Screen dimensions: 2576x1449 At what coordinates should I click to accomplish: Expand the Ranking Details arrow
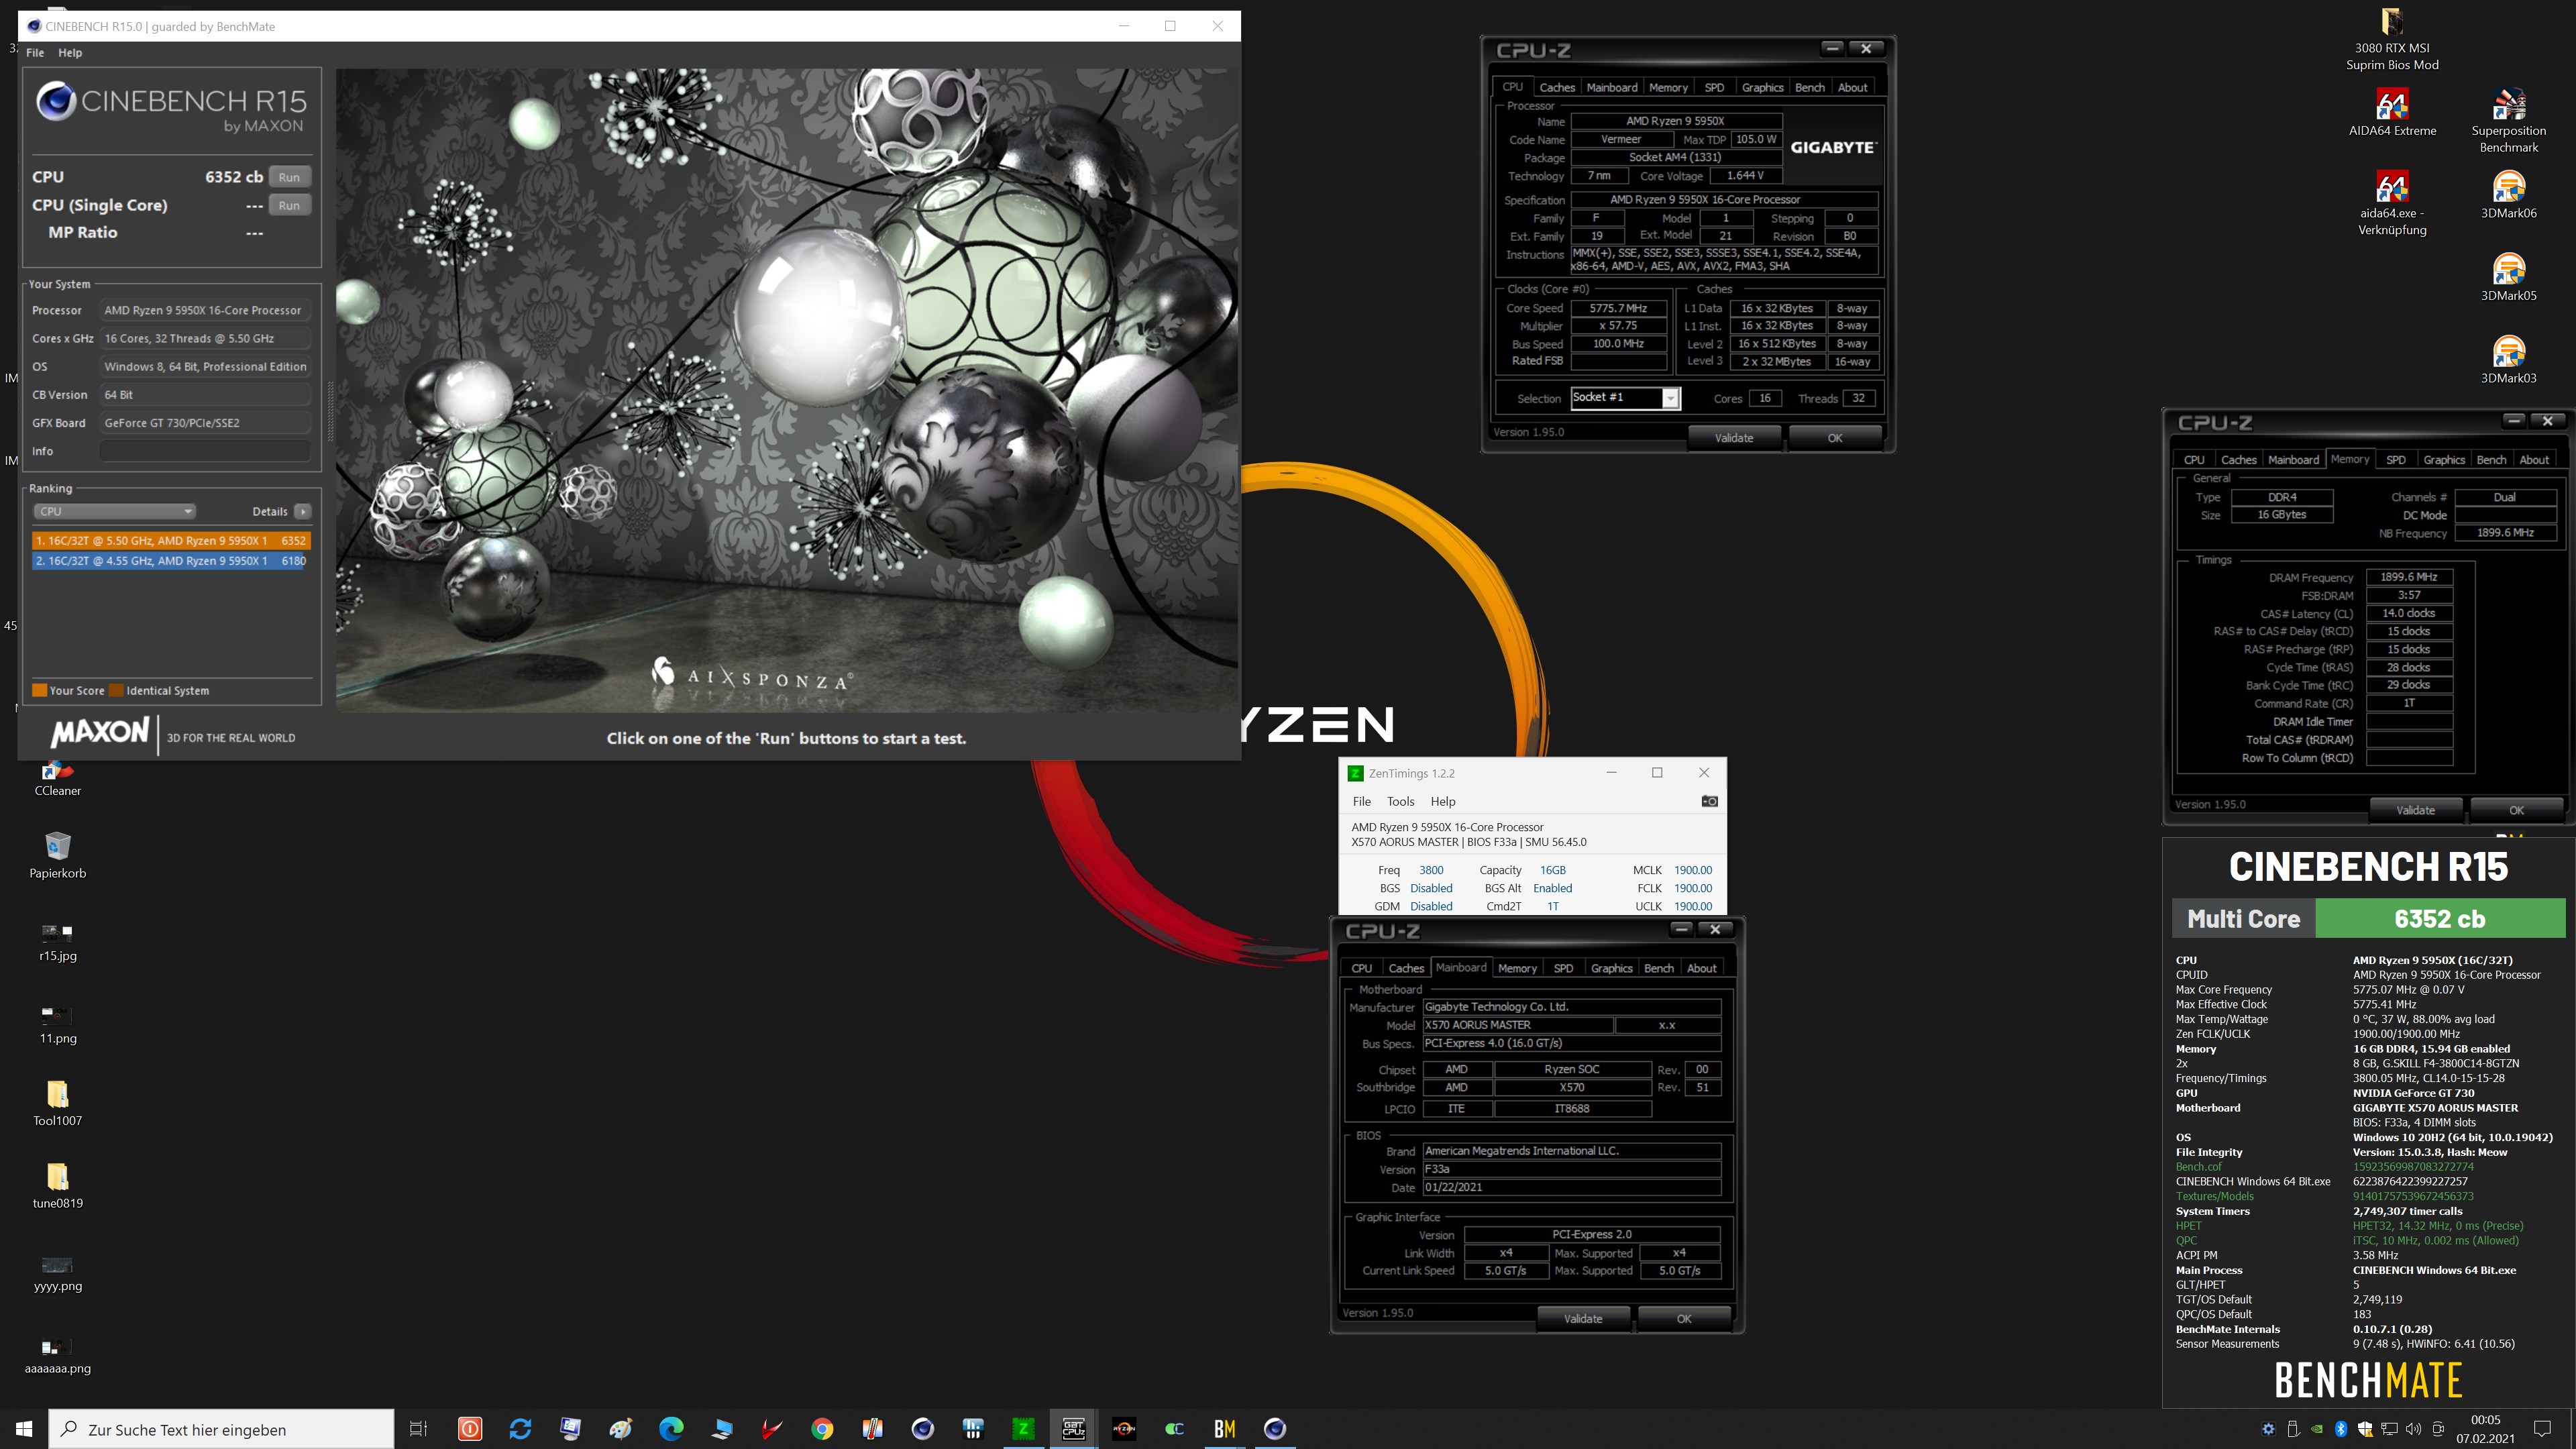[303, 511]
